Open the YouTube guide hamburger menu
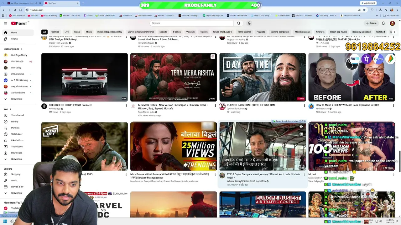Viewport: 401px width, 225px height. [x=5, y=23]
